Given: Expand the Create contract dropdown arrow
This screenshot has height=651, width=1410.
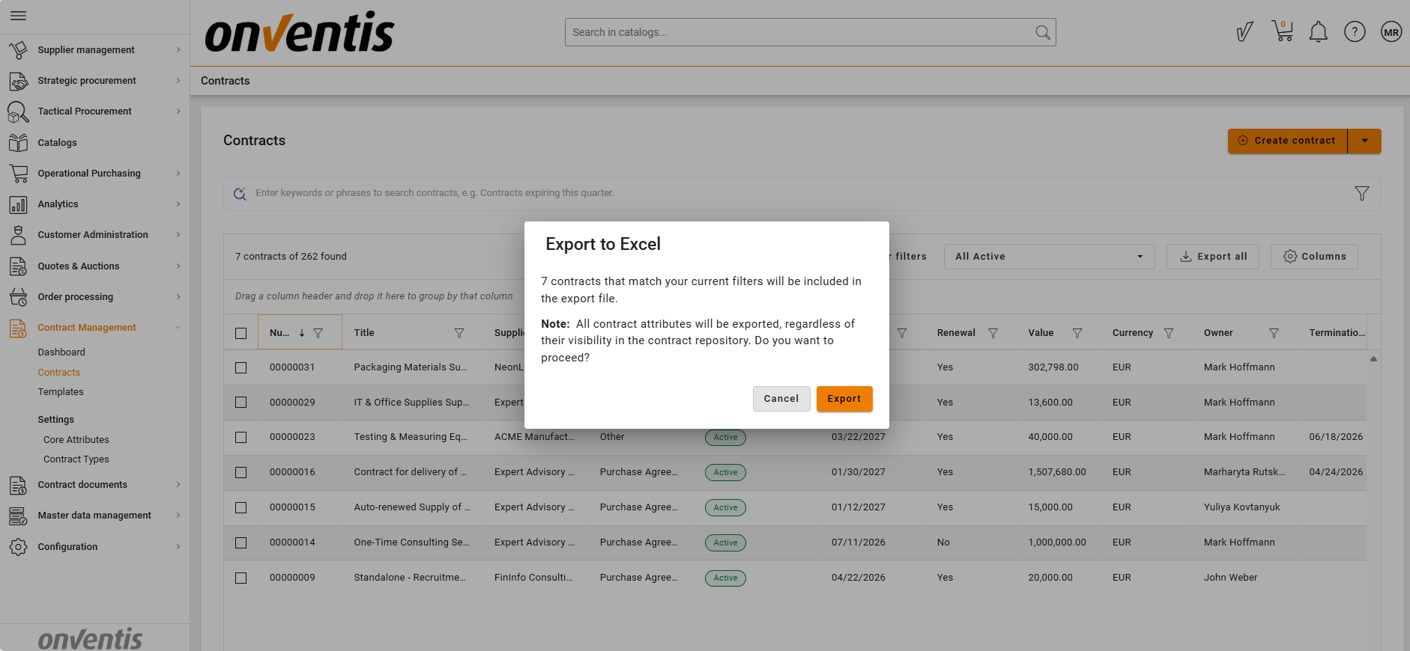Looking at the screenshot, I should tap(1364, 141).
